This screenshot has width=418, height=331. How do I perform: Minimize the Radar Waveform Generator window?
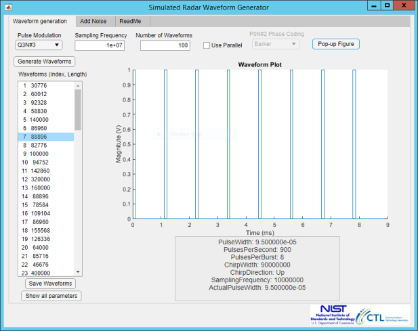[x=374, y=5]
